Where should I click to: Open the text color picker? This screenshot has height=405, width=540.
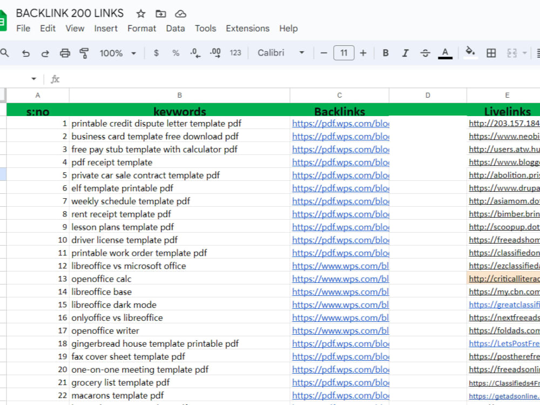pos(445,53)
